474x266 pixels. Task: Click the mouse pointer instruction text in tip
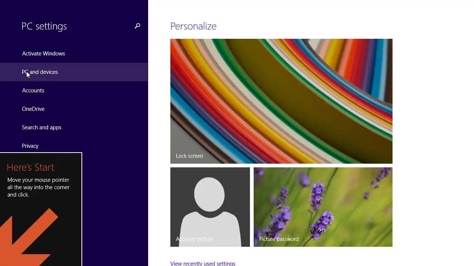pos(39,187)
